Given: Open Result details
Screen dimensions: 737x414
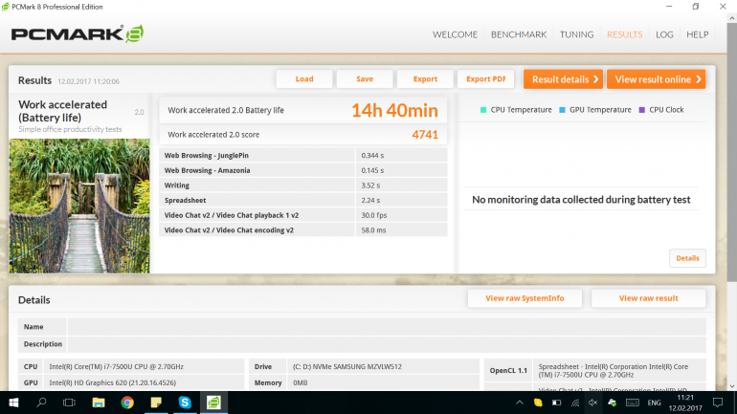Looking at the screenshot, I should [563, 78].
